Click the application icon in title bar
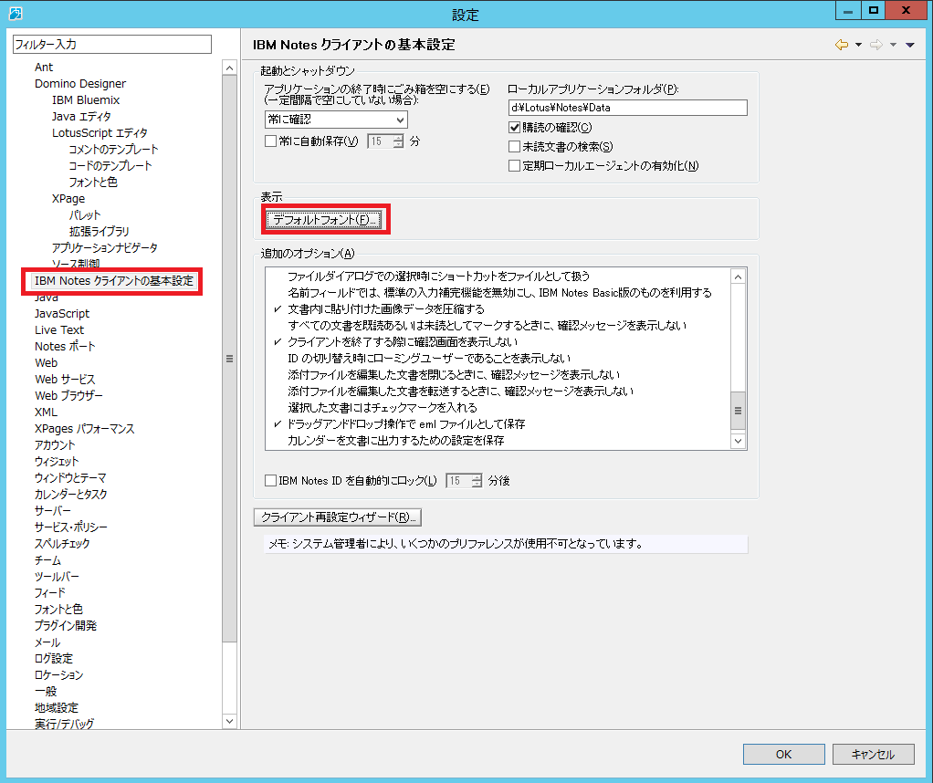The height and width of the screenshot is (783, 933). pos(16,13)
